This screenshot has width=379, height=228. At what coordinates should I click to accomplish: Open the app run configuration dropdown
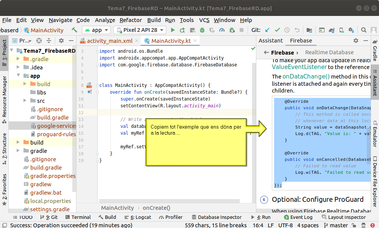click(x=97, y=30)
